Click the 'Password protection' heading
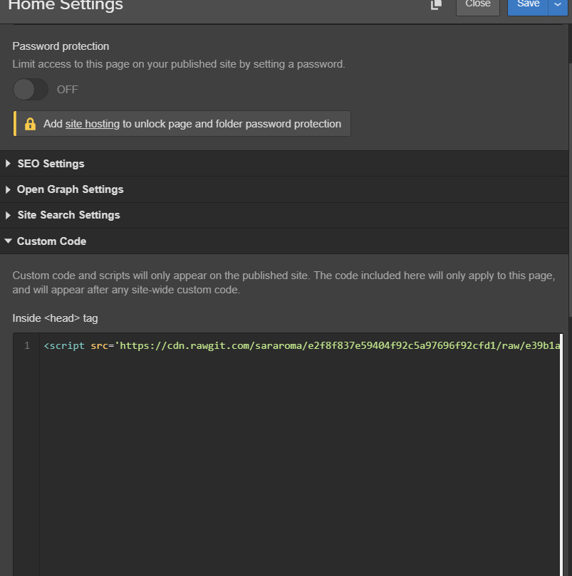 click(x=61, y=46)
